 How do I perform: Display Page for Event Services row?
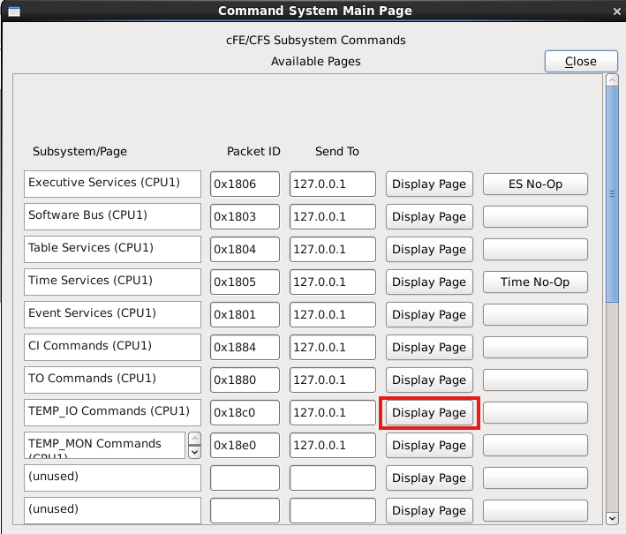pos(428,315)
